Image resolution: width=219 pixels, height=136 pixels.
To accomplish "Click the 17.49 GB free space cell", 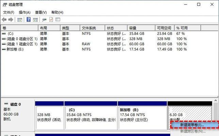I will click(165, 49).
